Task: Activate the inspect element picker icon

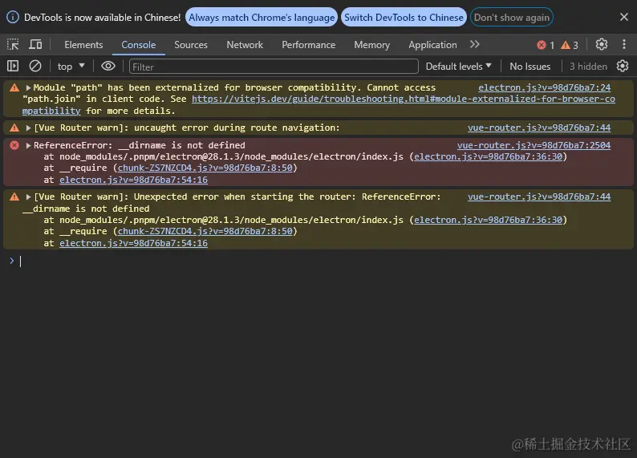Action: tap(13, 44)
